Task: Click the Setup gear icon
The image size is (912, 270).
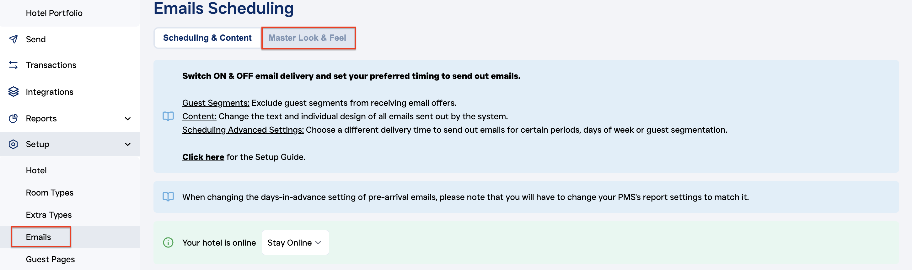Action: pyautogui.click(x=13, y=144)
